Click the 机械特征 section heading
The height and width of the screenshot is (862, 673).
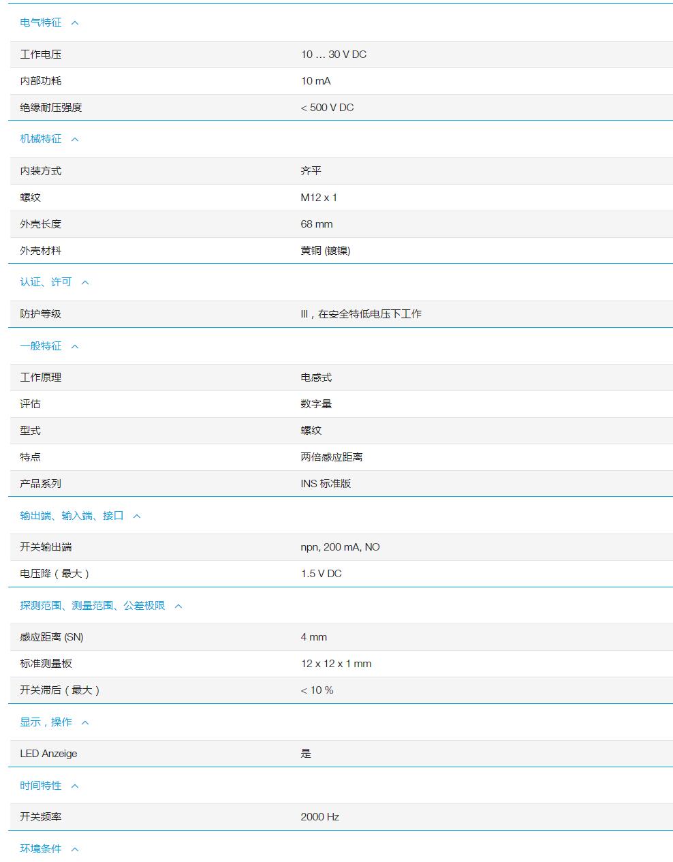coord(40,139)
